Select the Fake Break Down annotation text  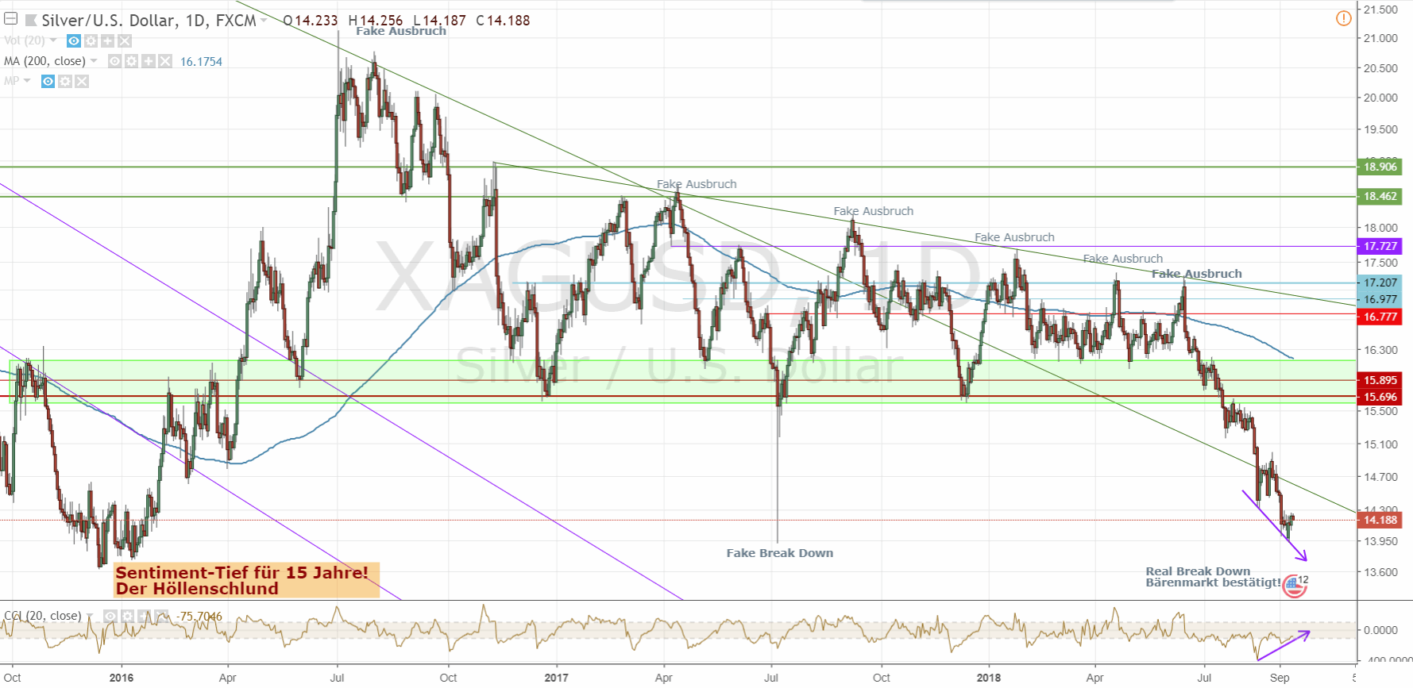pyautogui.click(x=780, y=553)
